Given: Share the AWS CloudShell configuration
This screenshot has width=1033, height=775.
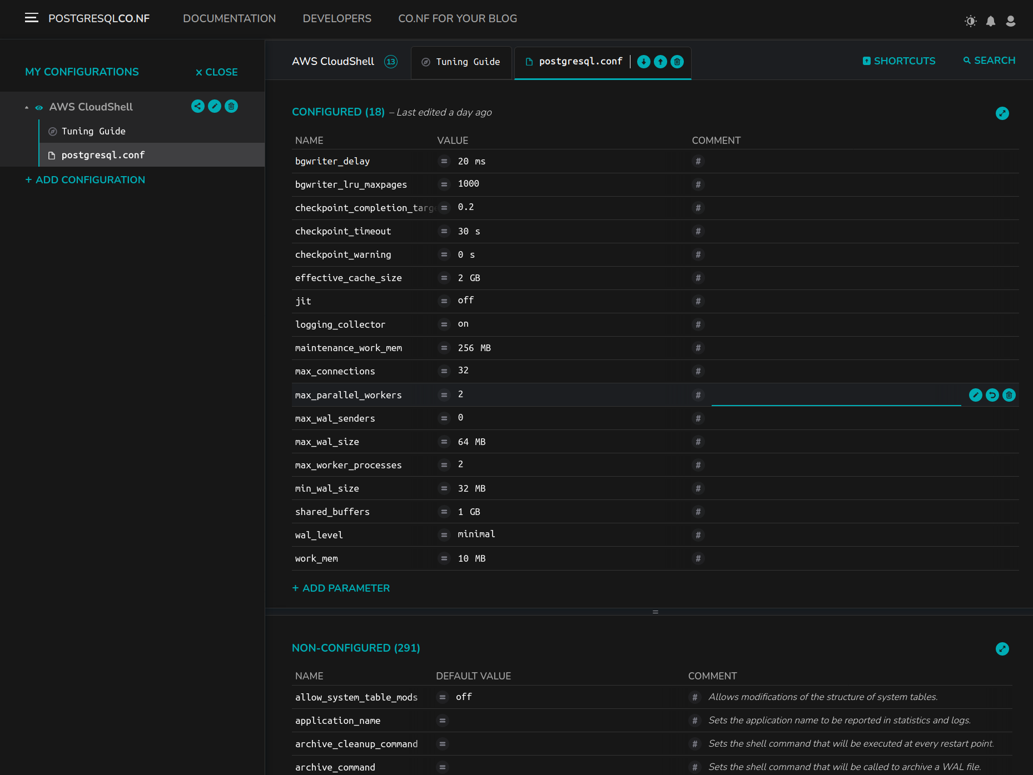Looking at the screenshot, I should (197, 106).
